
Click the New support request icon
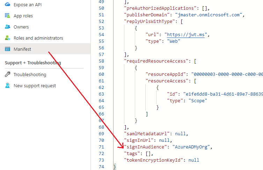(7, 85)
